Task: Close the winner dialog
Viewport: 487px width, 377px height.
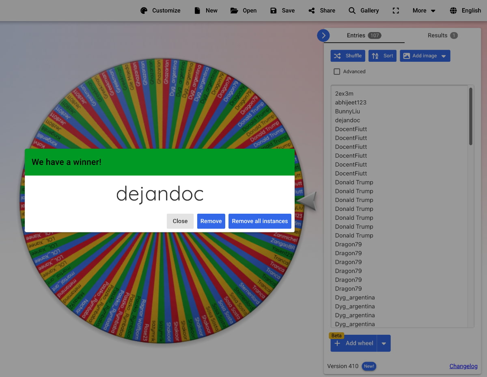Action: tap(180, 221)
